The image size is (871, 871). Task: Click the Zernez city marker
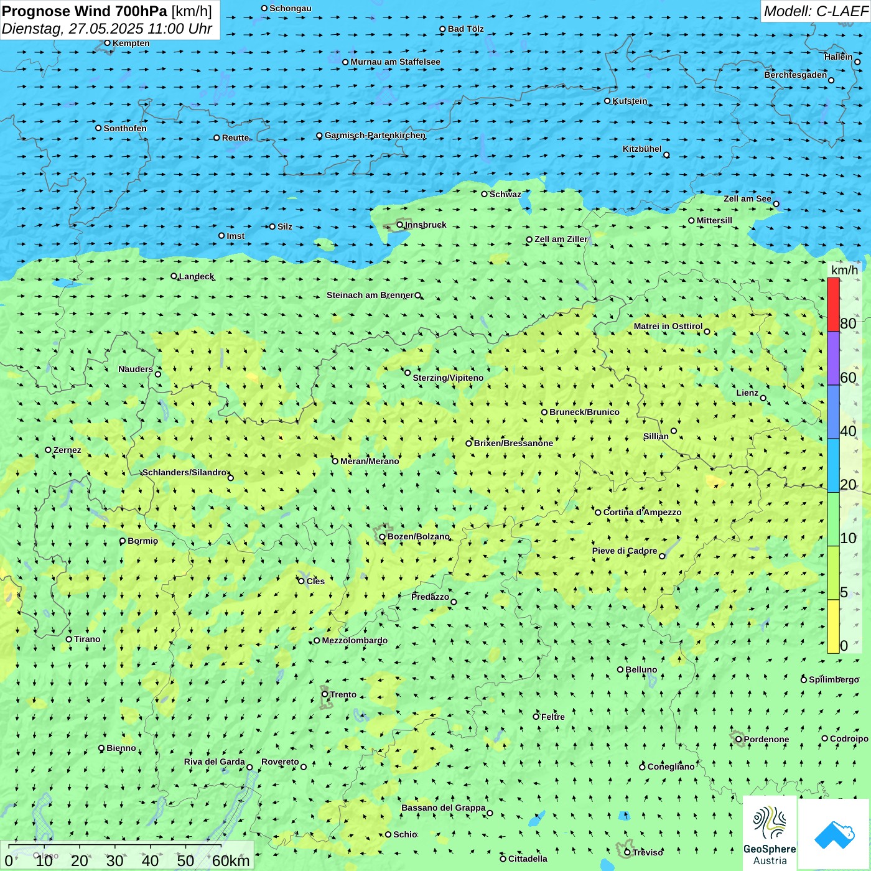(49, 450)
